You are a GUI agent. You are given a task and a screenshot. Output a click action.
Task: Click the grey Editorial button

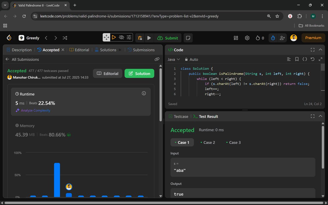coord(108,74)
